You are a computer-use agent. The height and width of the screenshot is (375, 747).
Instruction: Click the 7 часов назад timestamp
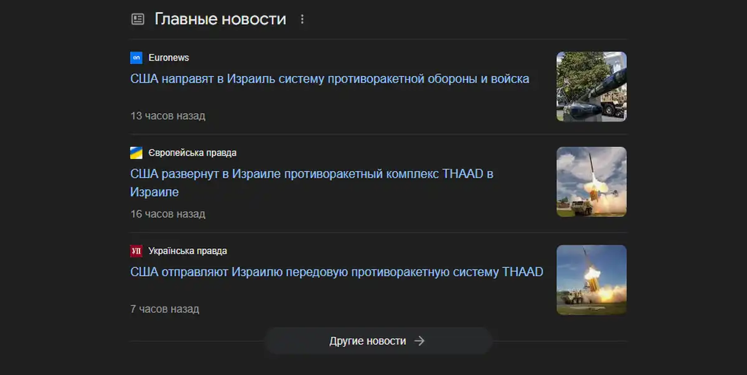(164, 308)
